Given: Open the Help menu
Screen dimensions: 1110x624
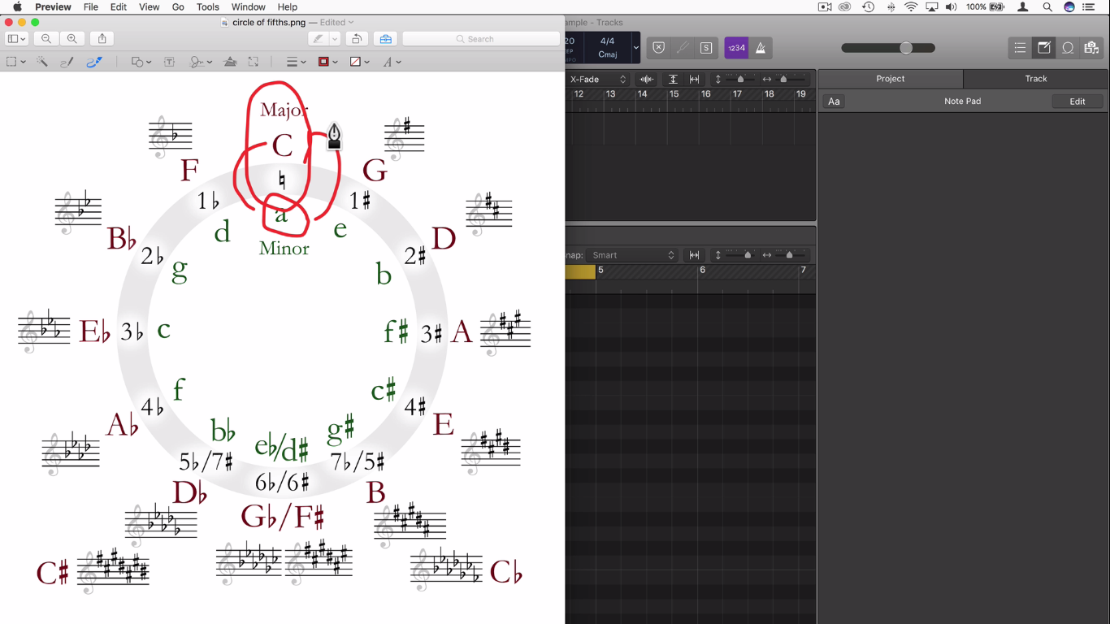Looking at the screenshot, I should click(x=288, y=6).
